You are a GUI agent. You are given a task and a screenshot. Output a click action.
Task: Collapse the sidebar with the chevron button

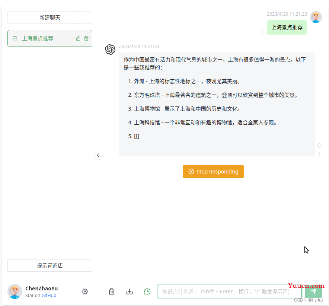(x=98, y=155)
